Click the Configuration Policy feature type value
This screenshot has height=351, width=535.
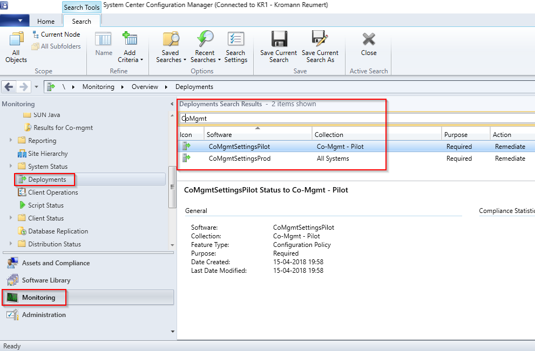click(x=302, y=245)
